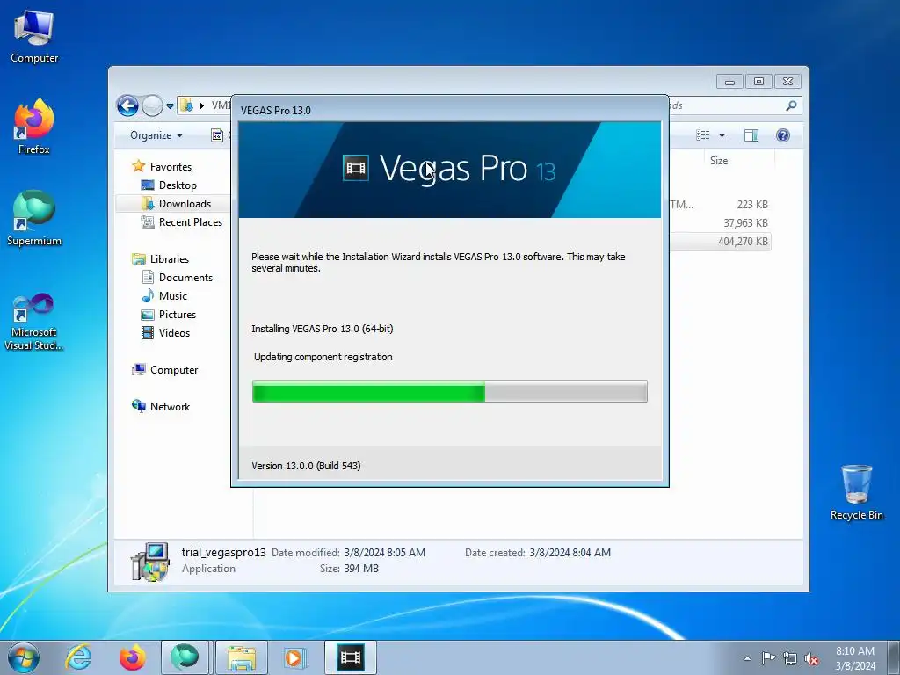The width and height of the screenshot is (900, 675).
Task: Click the search magnifier in Explorer
Action: [x=792, y=105]
